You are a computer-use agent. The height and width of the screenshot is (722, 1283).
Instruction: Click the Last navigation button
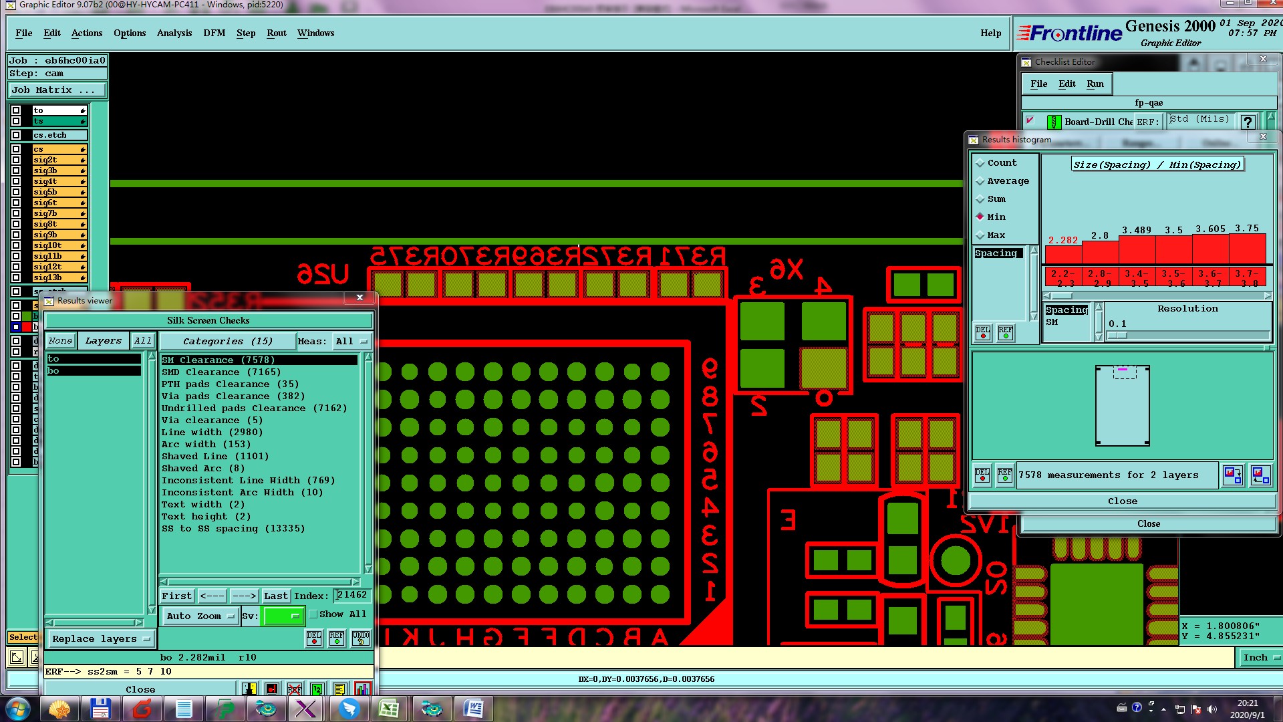pos(275,596)
